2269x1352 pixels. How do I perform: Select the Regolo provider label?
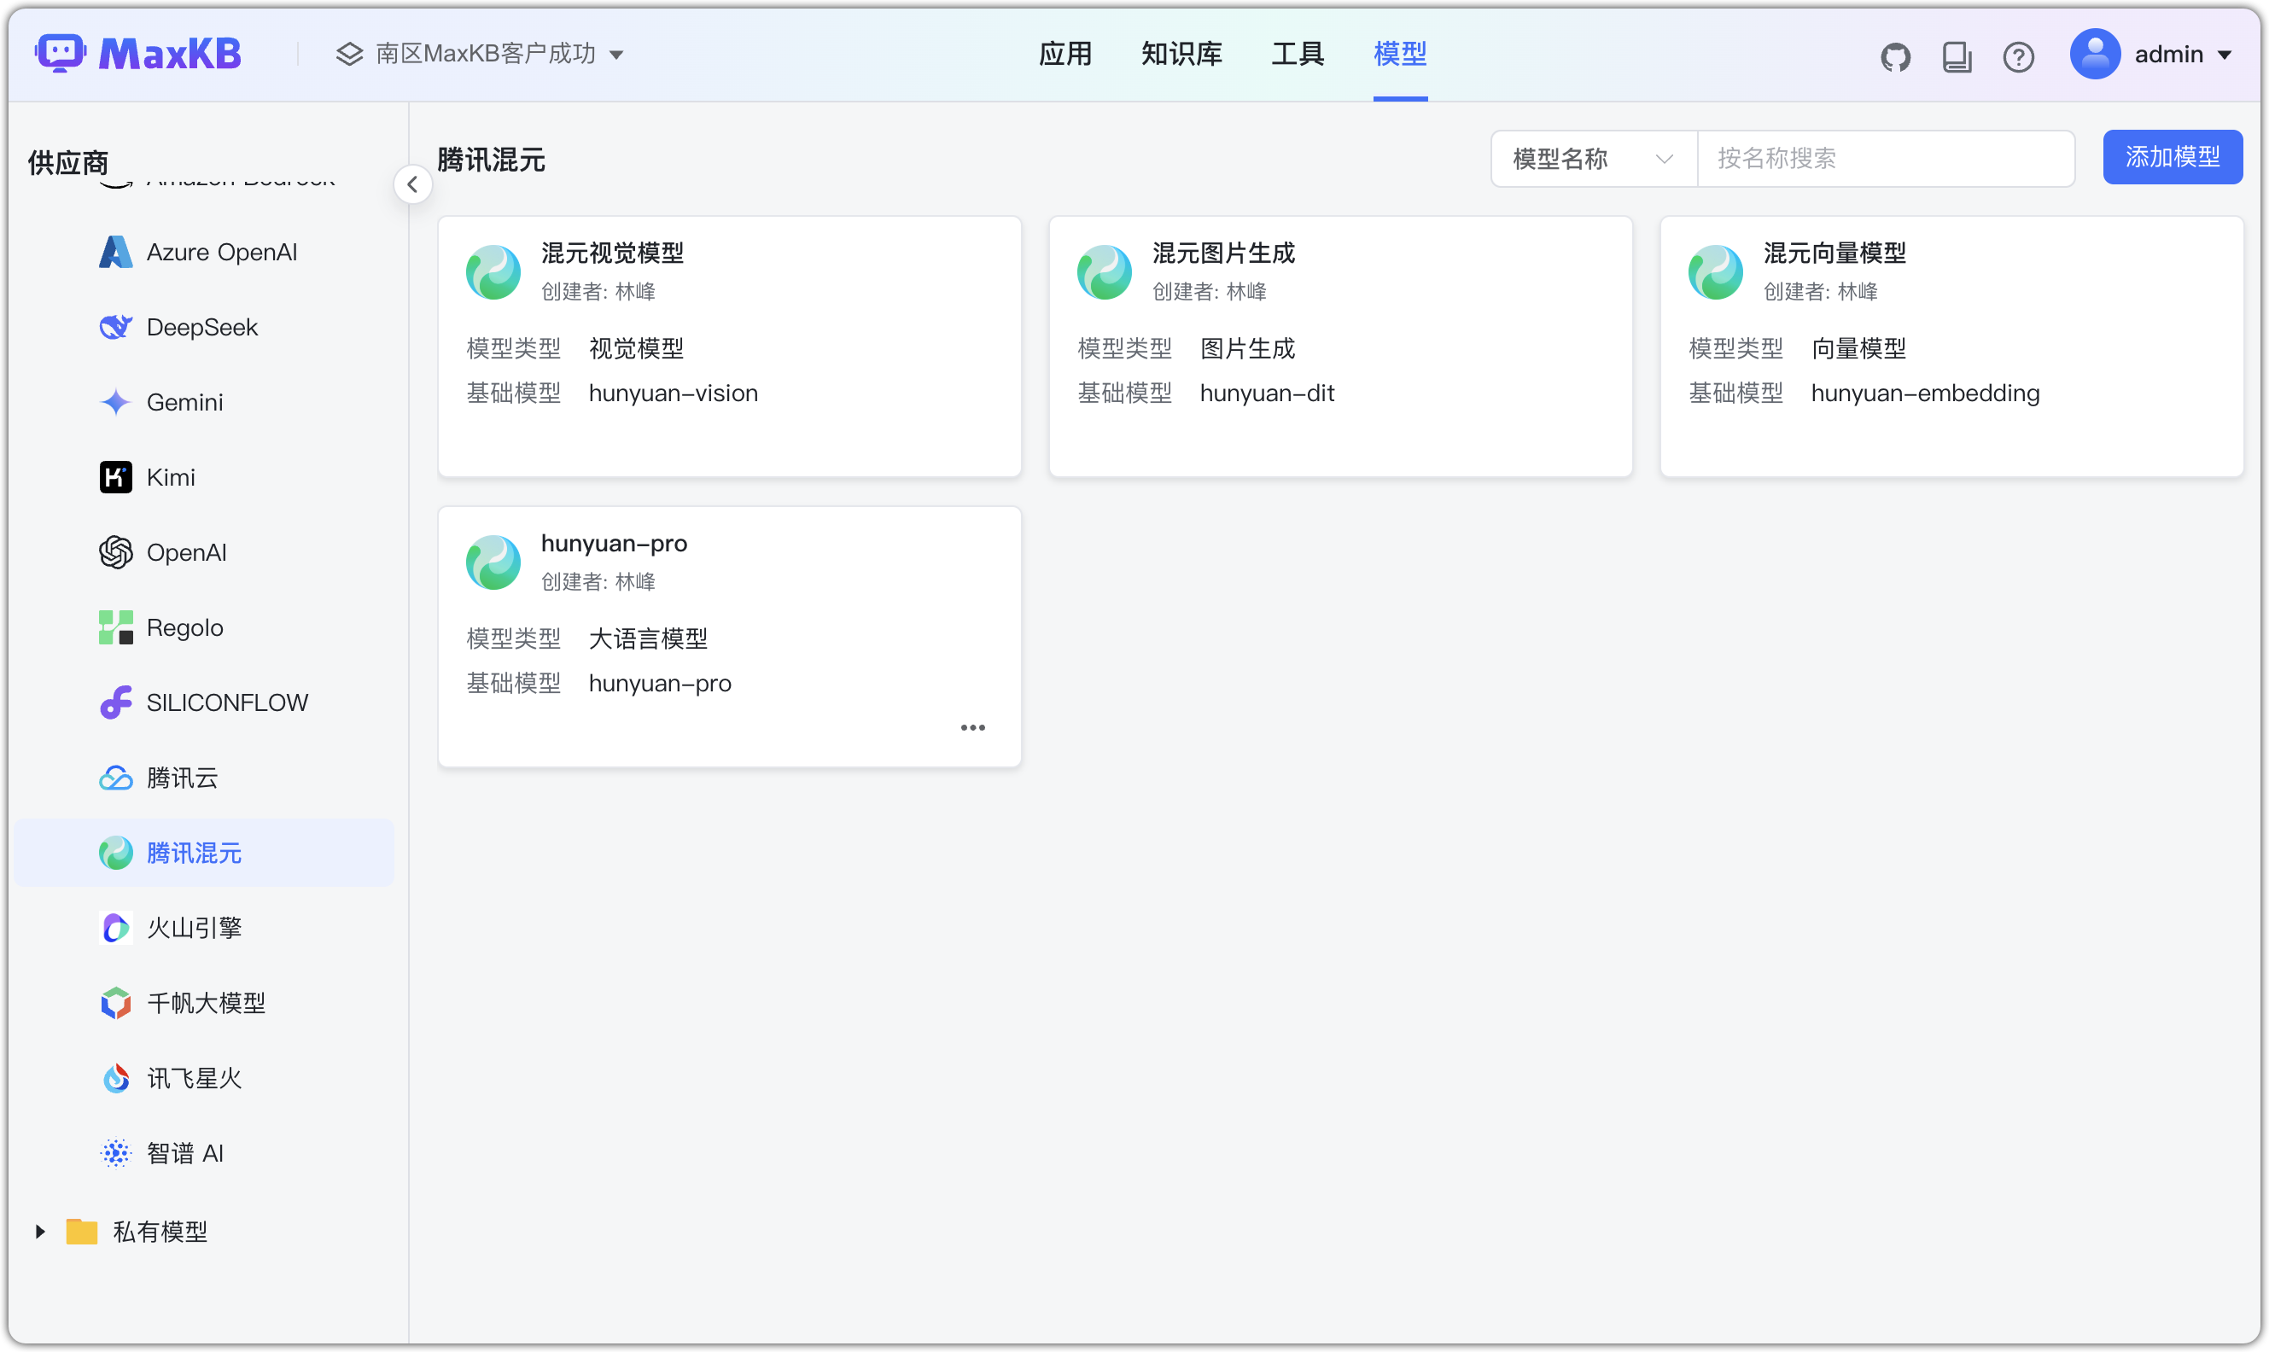185,627
